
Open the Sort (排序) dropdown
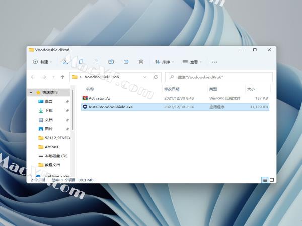(164, 62)
